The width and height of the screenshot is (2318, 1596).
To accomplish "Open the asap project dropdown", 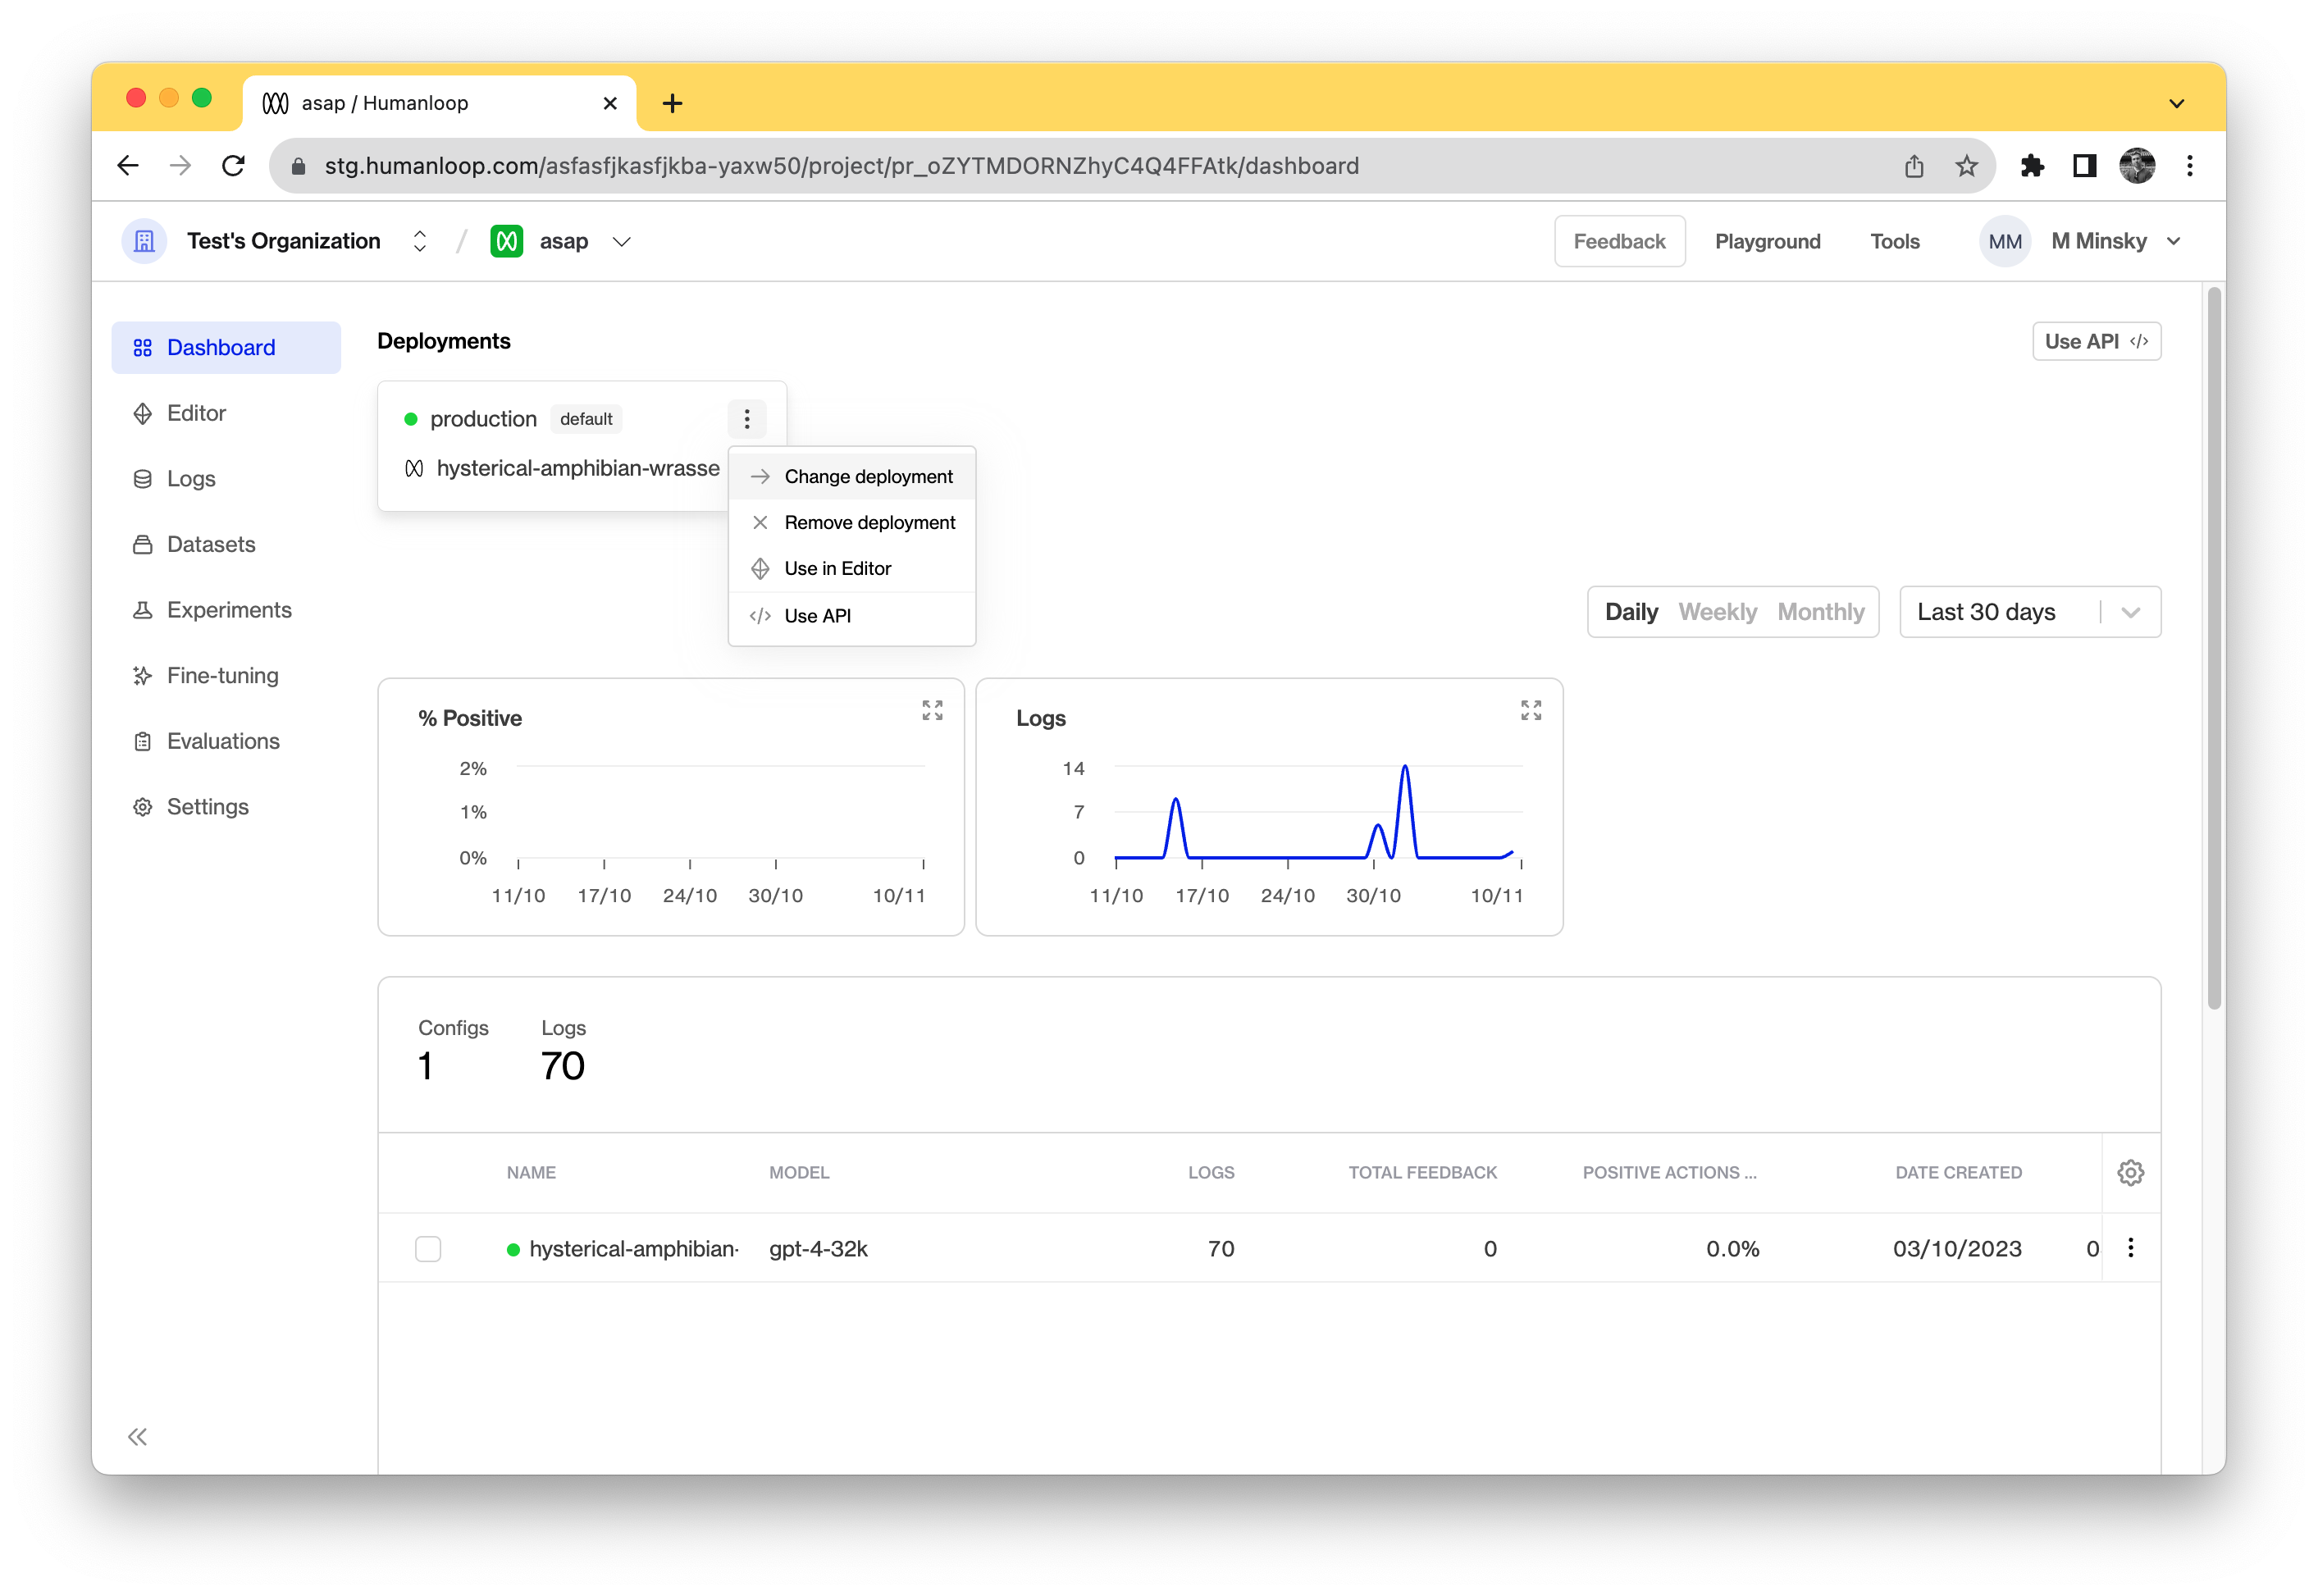I will click(x=621, y=241).
